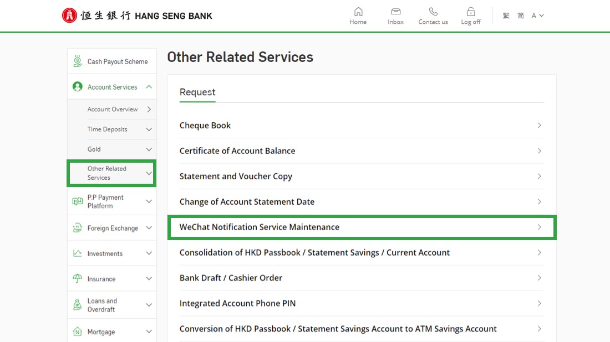Expand Foreign Exchange chevron
610x342 pixels.
(x=149, y=228)
